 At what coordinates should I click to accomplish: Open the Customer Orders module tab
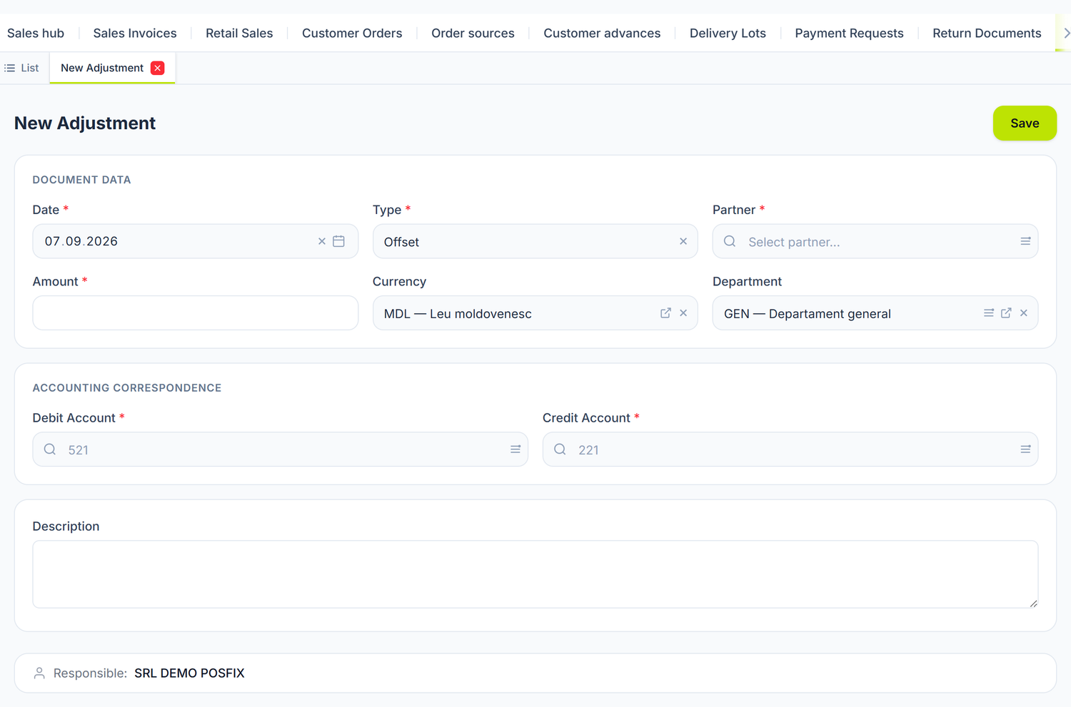click(352, 33)
